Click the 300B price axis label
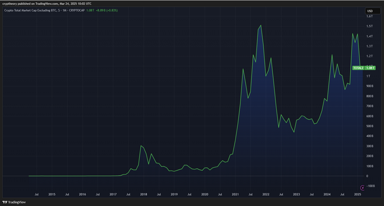Image resolution: width=384 pixels, height=206 pixels. (x=370, y=146)
